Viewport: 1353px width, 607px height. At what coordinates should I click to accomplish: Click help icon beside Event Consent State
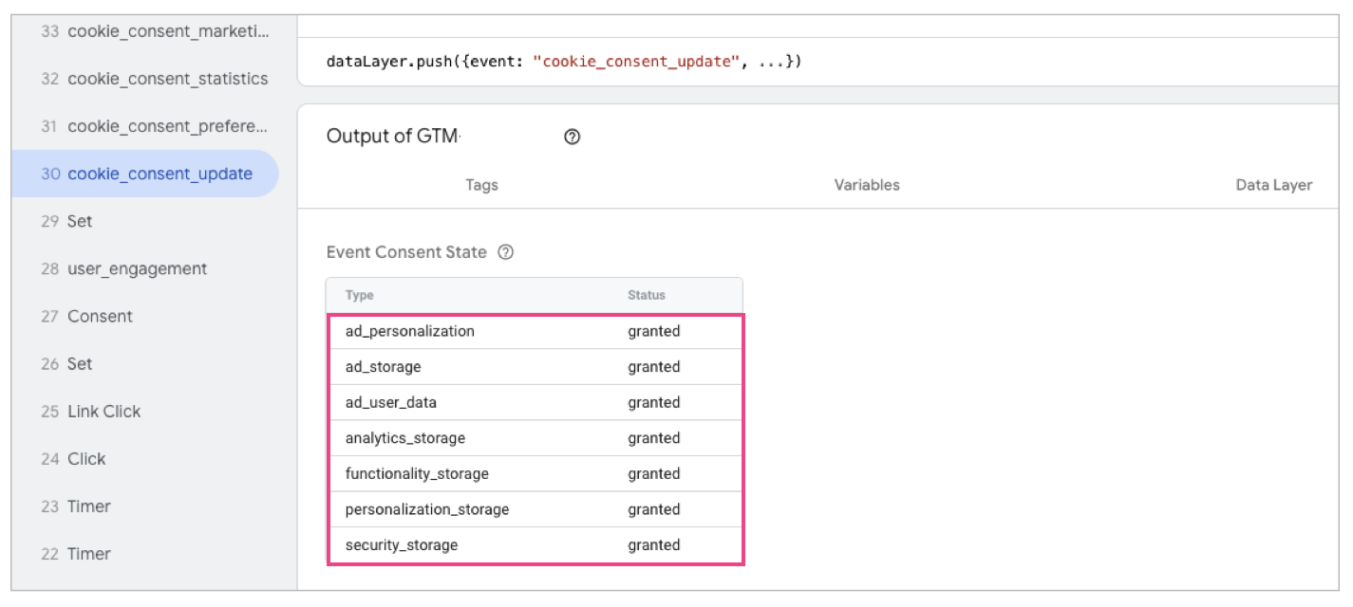coord(506,252)
